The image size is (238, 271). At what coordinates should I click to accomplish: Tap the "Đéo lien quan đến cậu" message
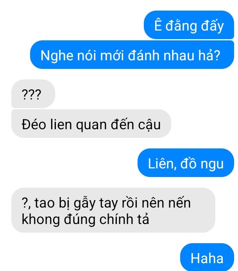pos(91,124)
